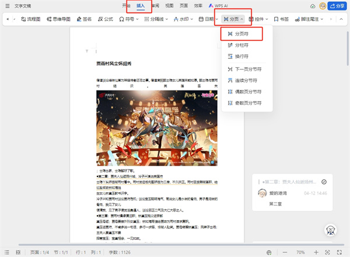Open the divider line (分隔线) dropdown
Image resolution: width=350 pixels, height=257 pixels.
156,19
